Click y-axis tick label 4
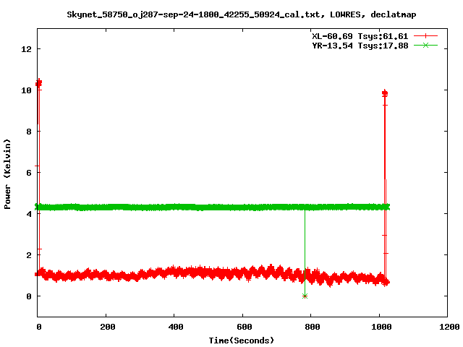The height and width of the screenshot is (347, 463). coord(29,214)
